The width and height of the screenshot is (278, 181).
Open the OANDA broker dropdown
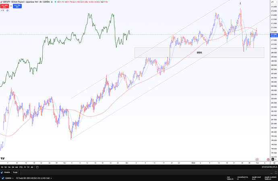click(x=9, y=178)
